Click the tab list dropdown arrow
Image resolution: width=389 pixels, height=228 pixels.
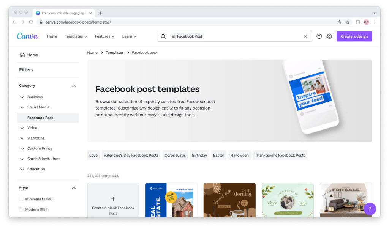pos(374,13)
